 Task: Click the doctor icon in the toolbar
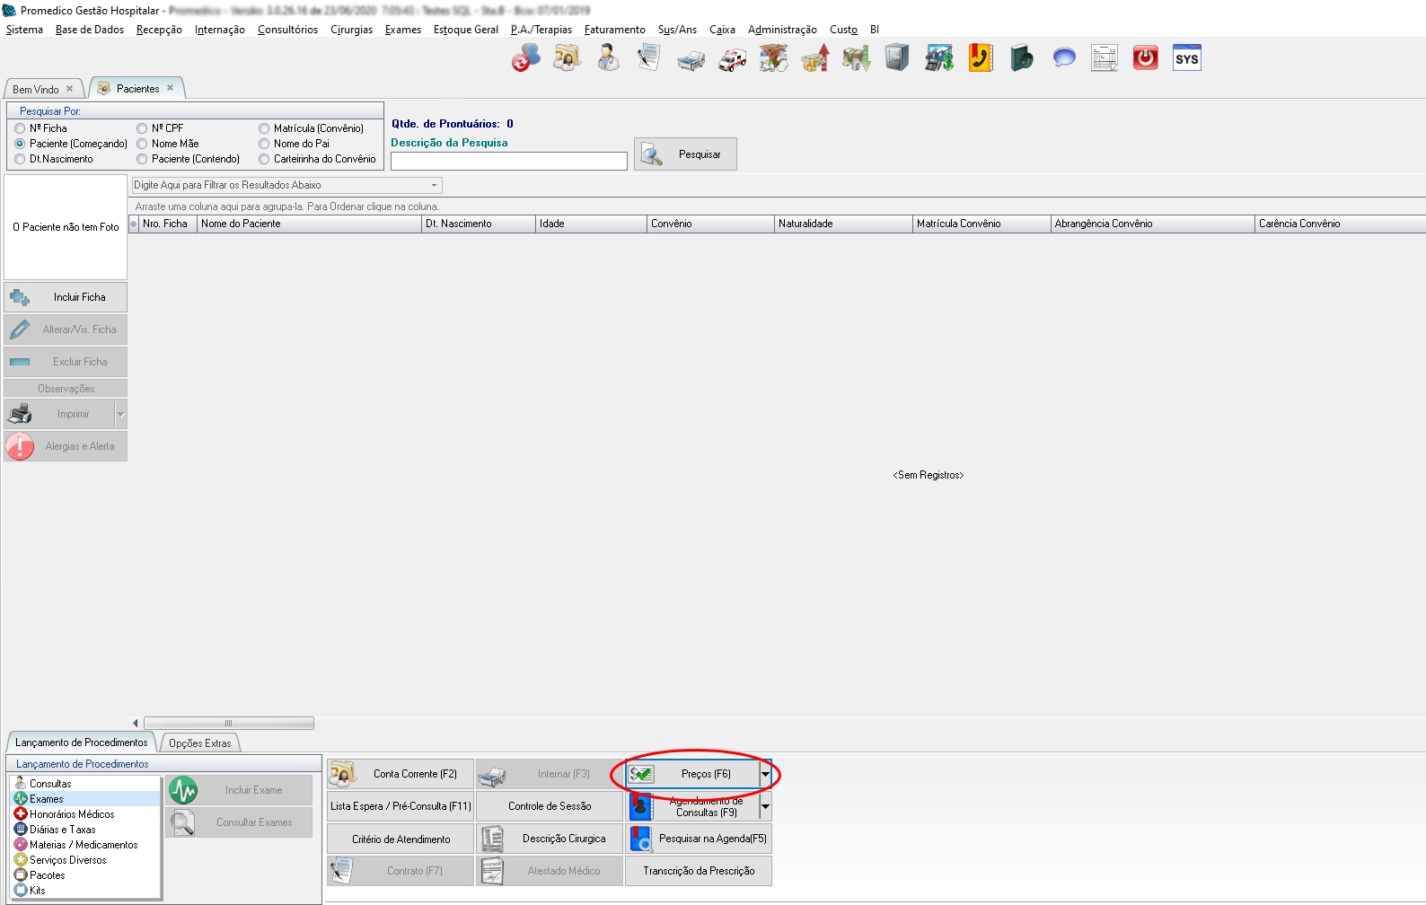(x=608, y=59)
